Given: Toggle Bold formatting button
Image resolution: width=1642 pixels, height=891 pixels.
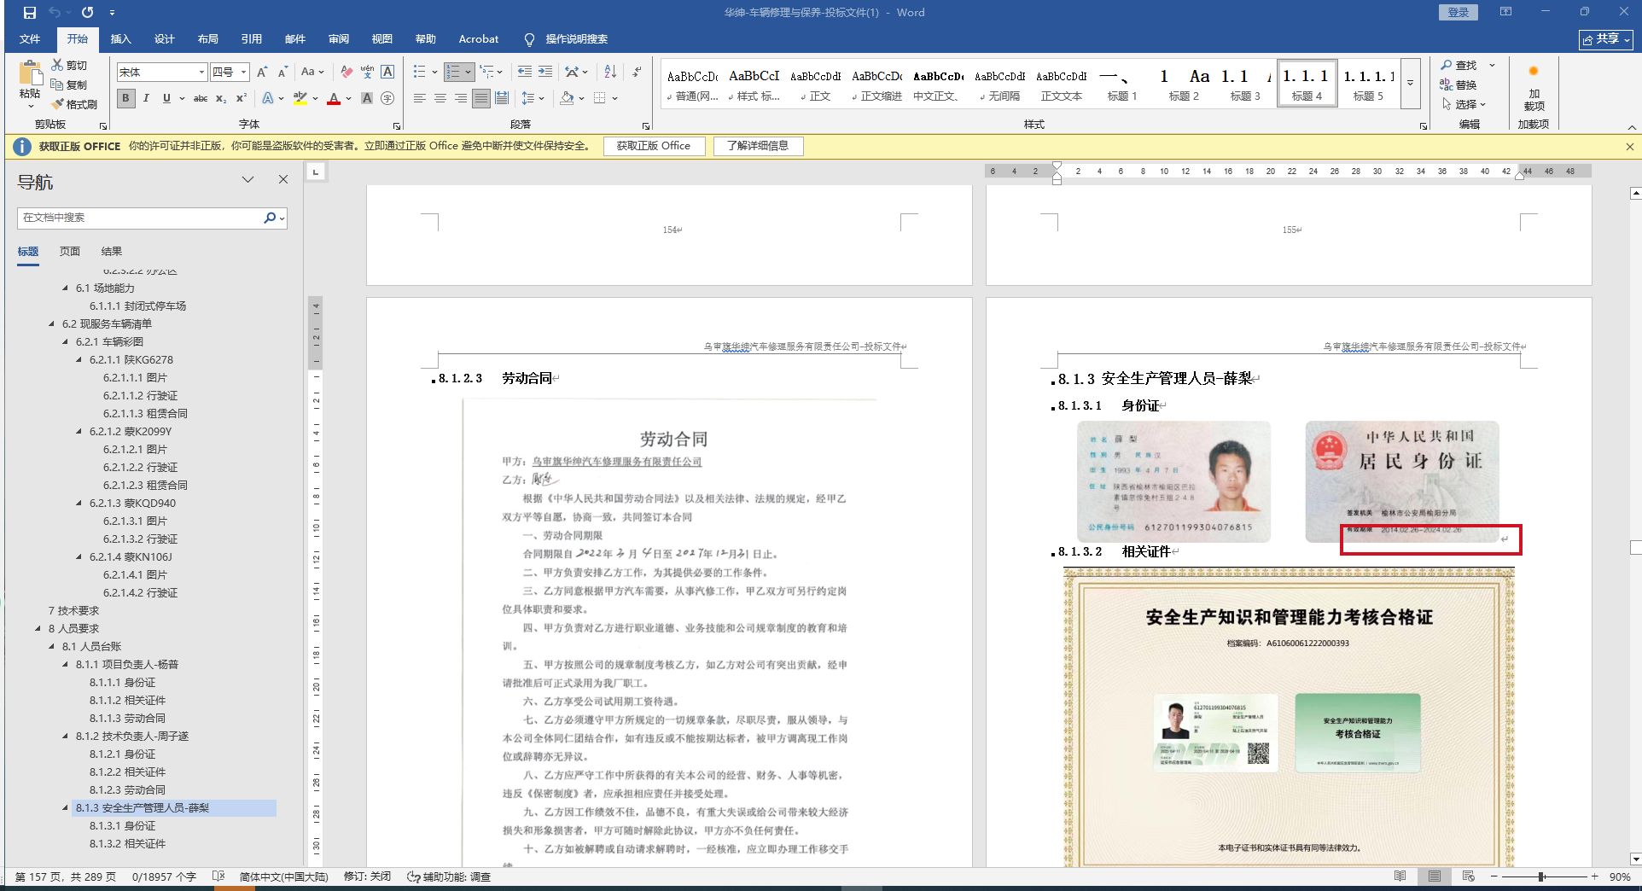Looking at the screenshot, I should [x=126, y=99].
